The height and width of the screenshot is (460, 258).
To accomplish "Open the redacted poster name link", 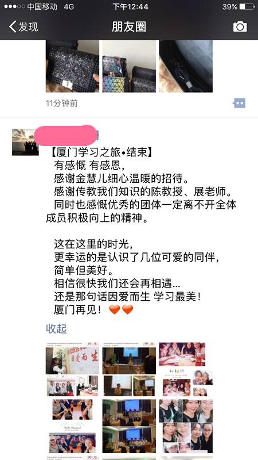I will (67, 135).
